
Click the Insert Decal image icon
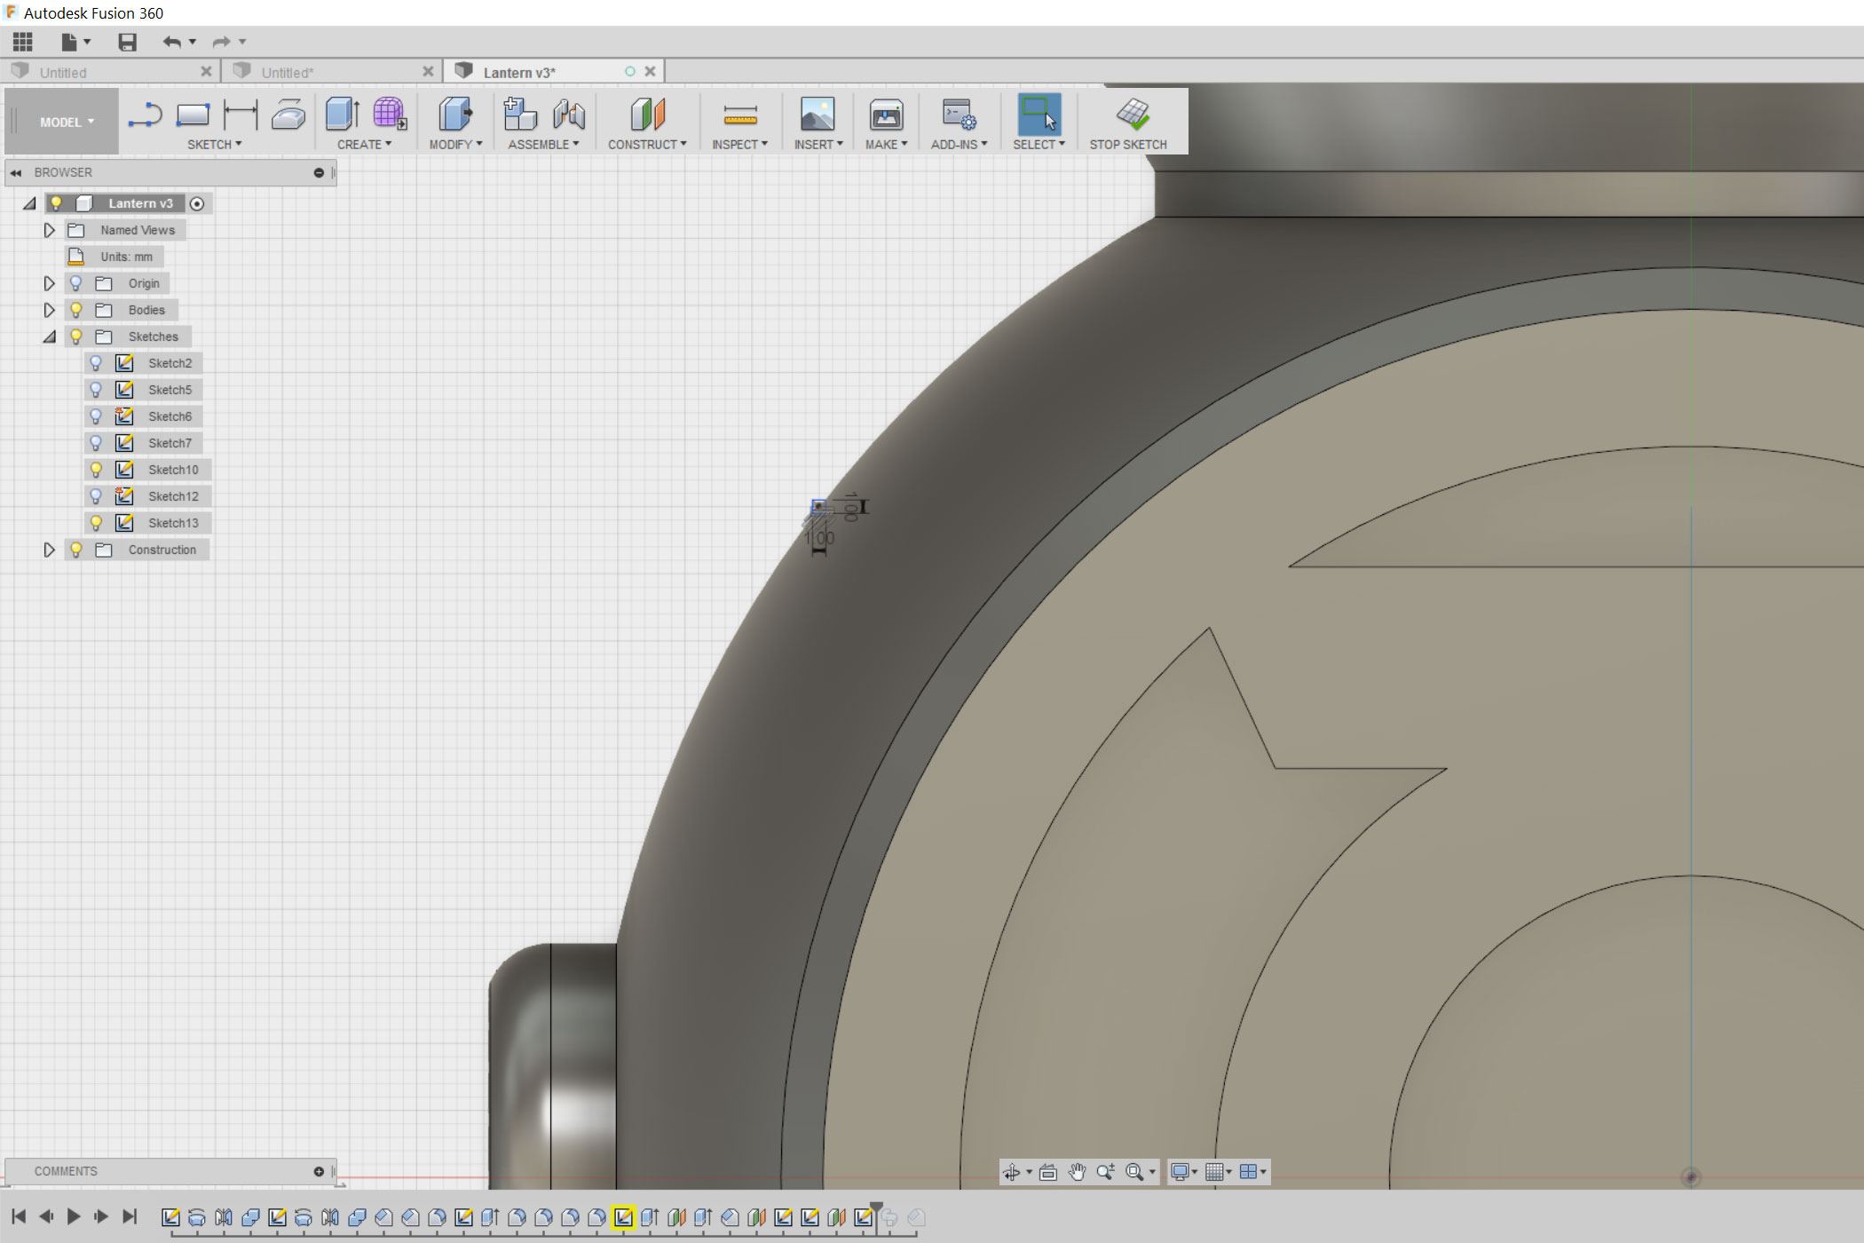pos(817,115)
